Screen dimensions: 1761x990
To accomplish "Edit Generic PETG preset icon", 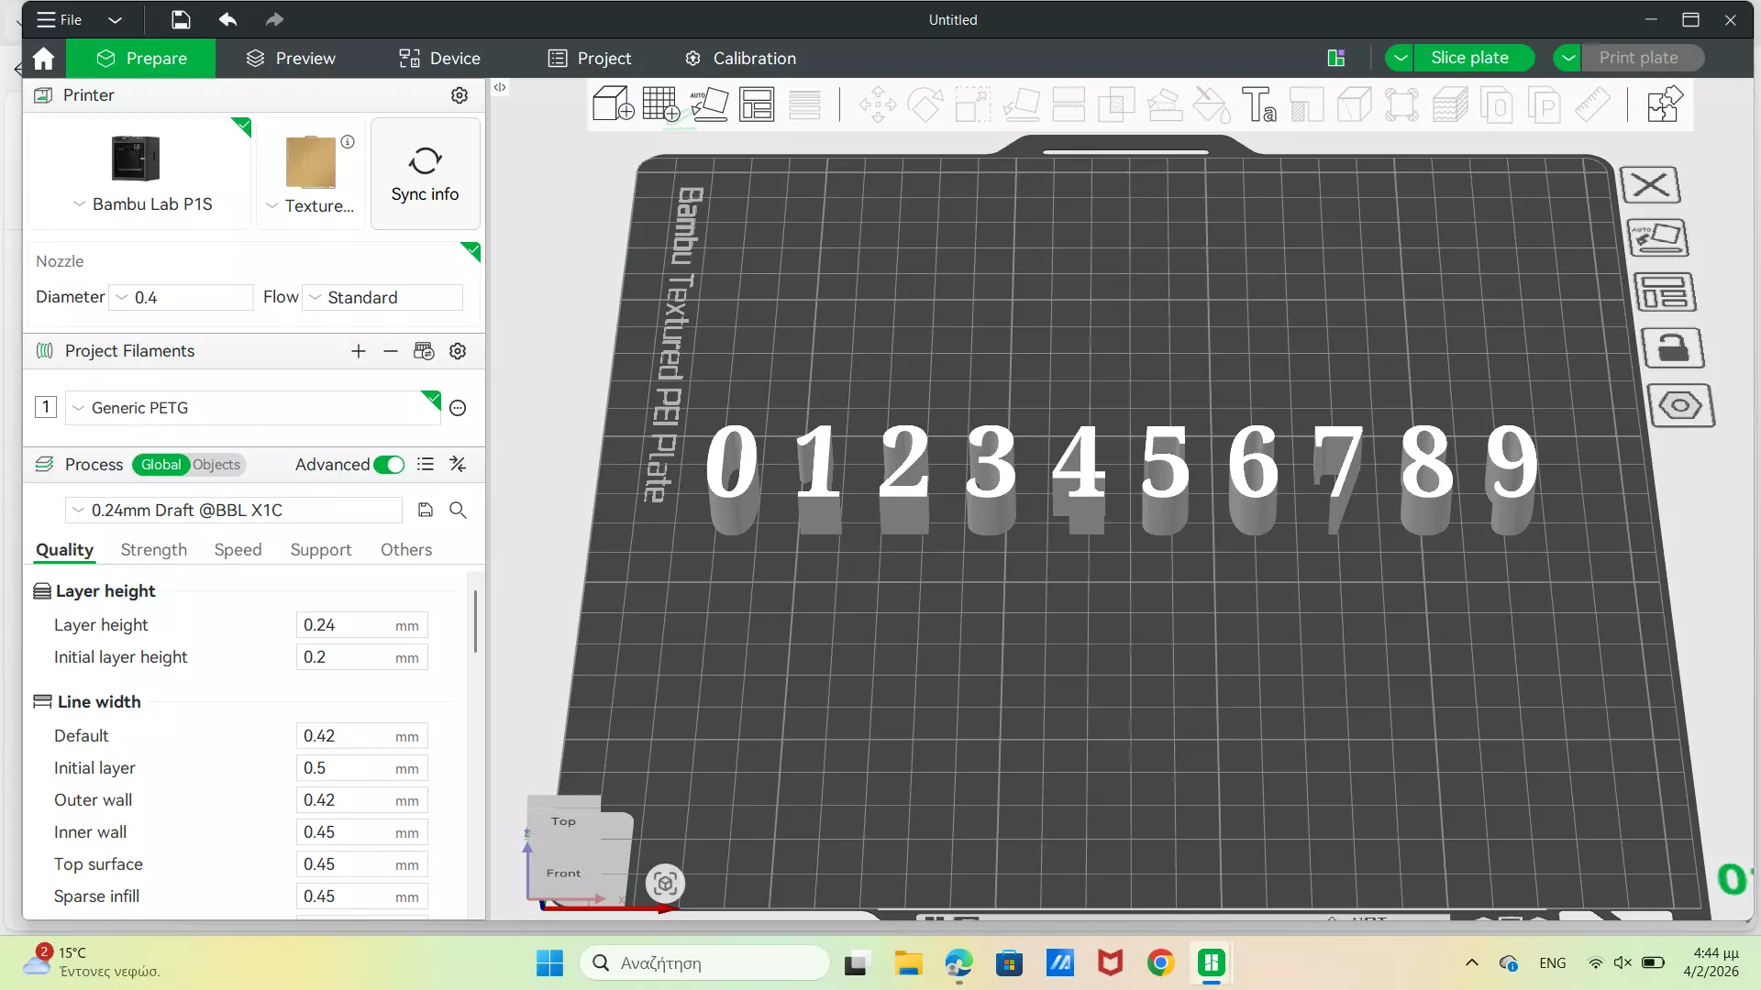I will click(458, 408).
